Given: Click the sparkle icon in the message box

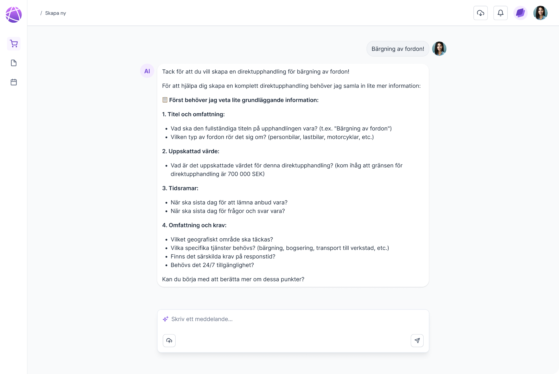Looking at the screenshot, I should pos(166,319).
